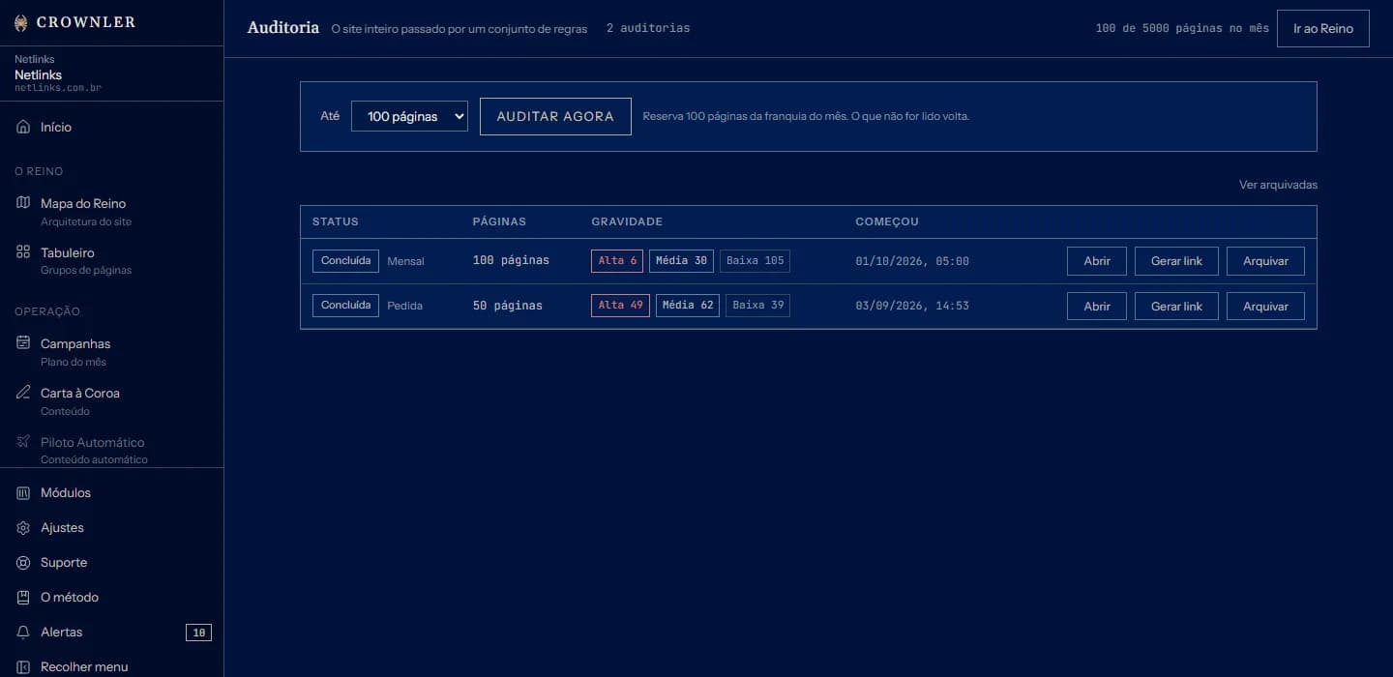Open the Módulos icon in sidebar

[x=23, y=492]
